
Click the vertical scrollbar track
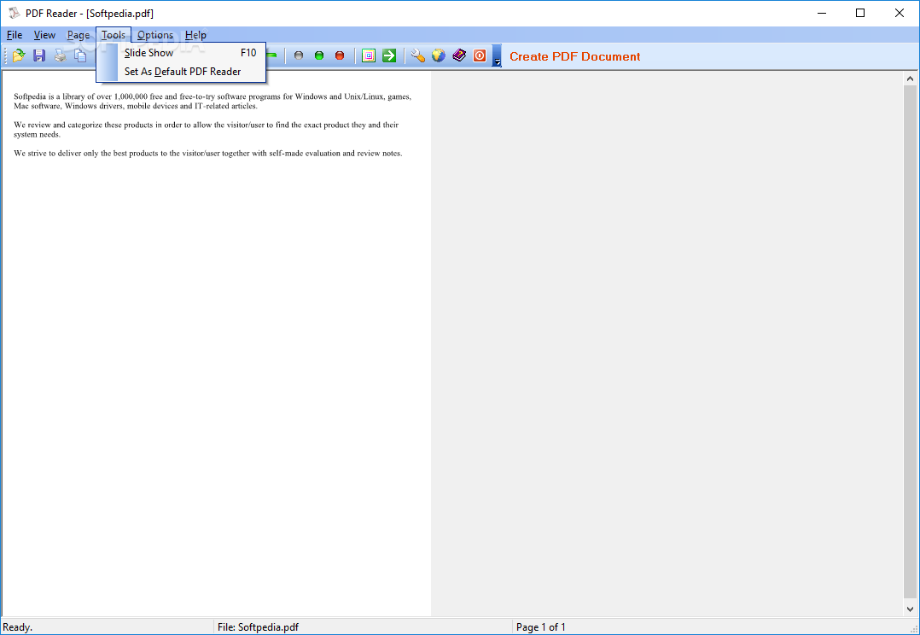(910, 343)
